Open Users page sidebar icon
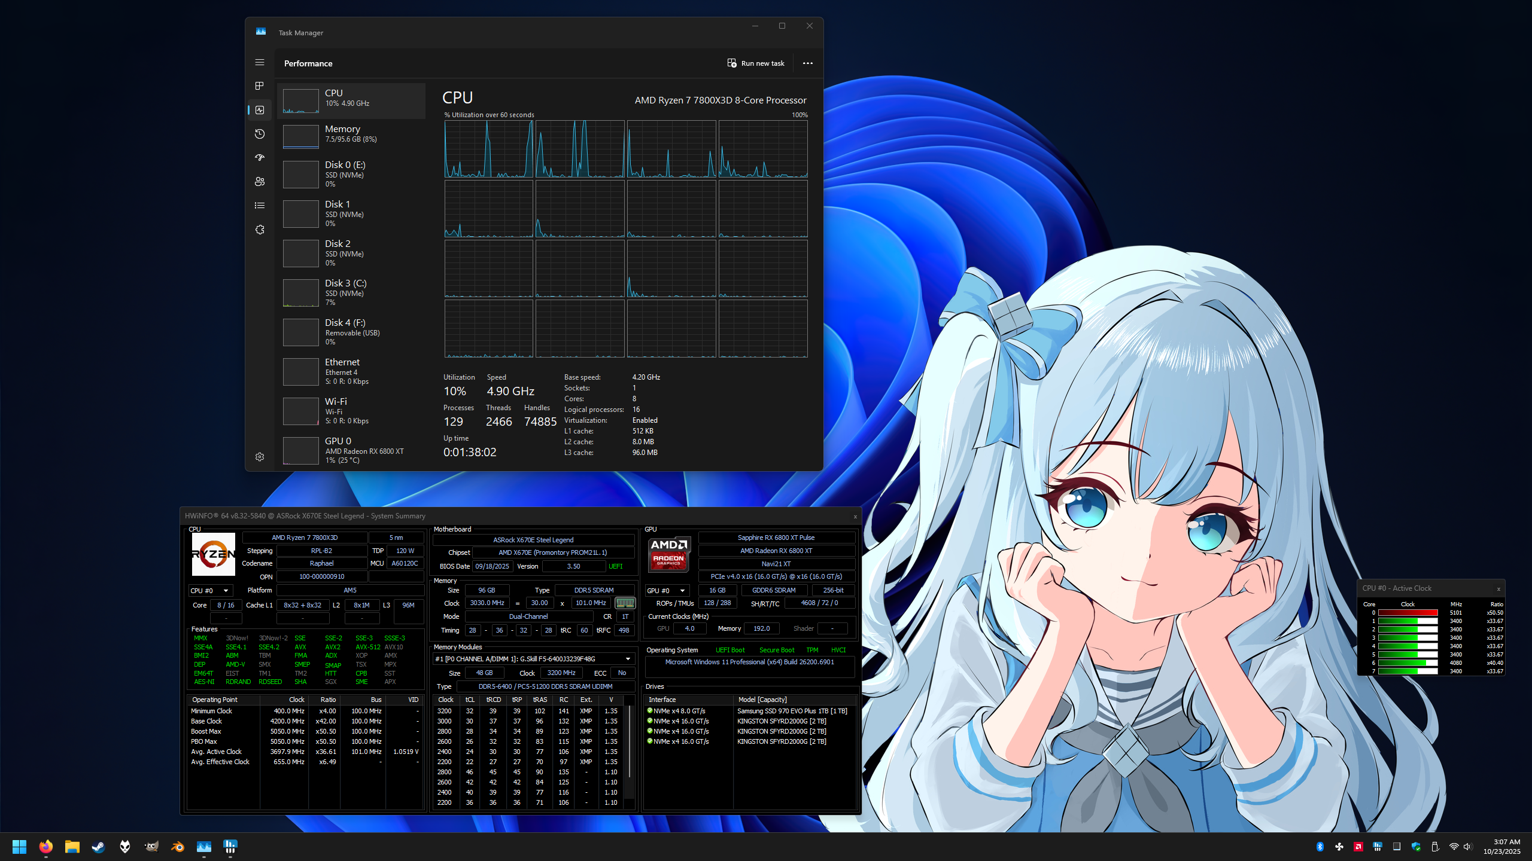The height and width of the screenshot is (861, 1532). [259, 182]
